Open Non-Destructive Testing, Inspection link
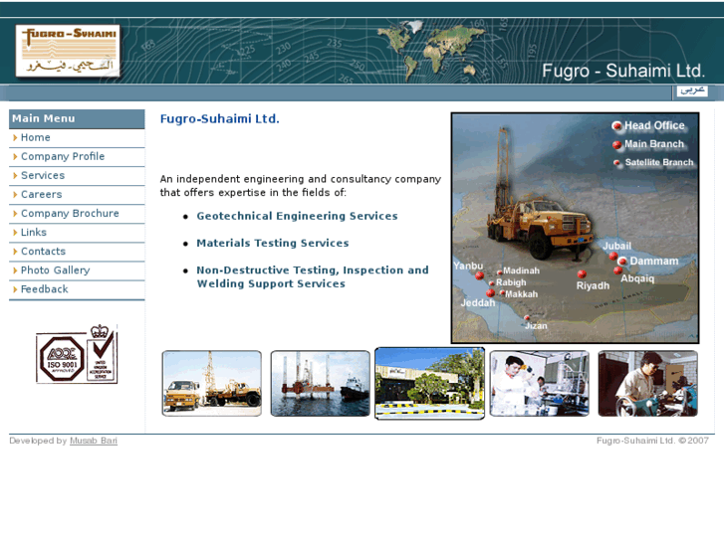The image size is (724, 542). point(313,276)
